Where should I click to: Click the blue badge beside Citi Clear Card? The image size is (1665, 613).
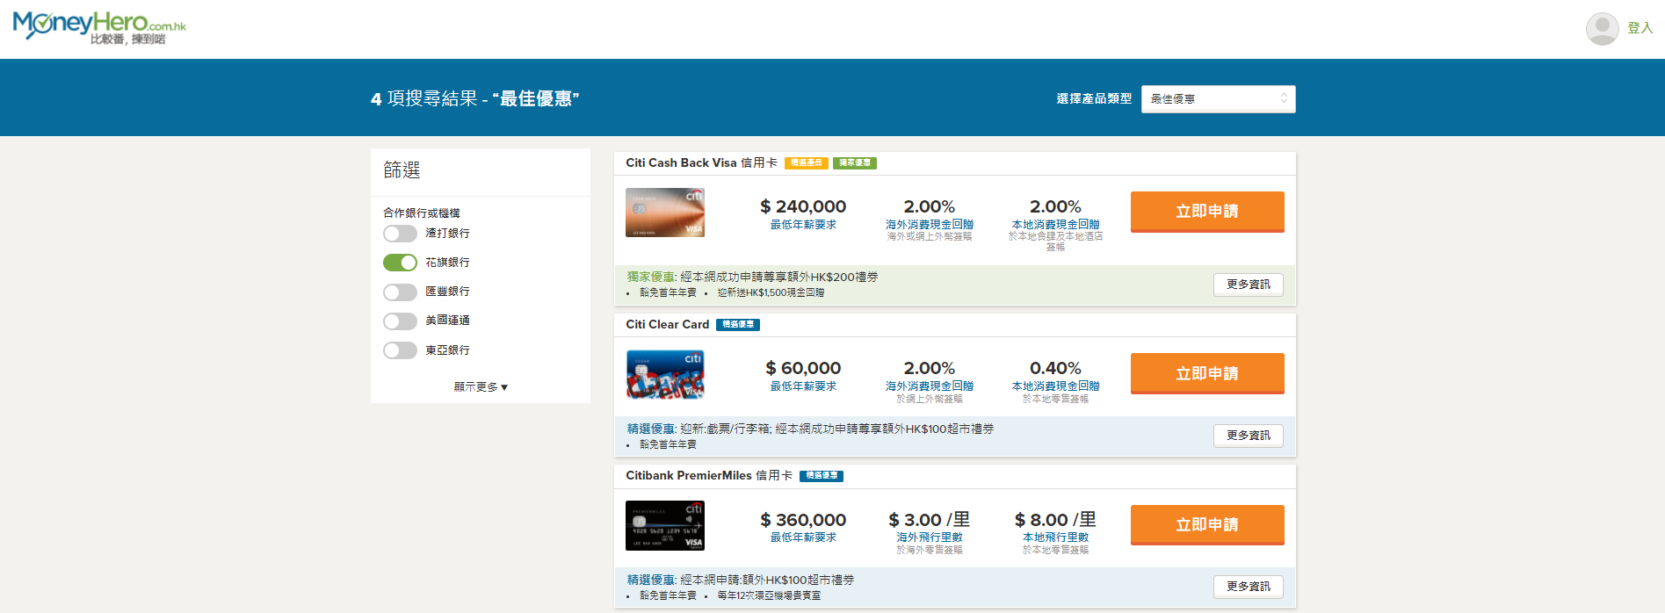click(x=738, y=325)
